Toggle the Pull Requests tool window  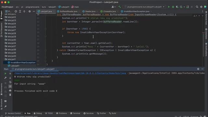(x=1, y=30)
